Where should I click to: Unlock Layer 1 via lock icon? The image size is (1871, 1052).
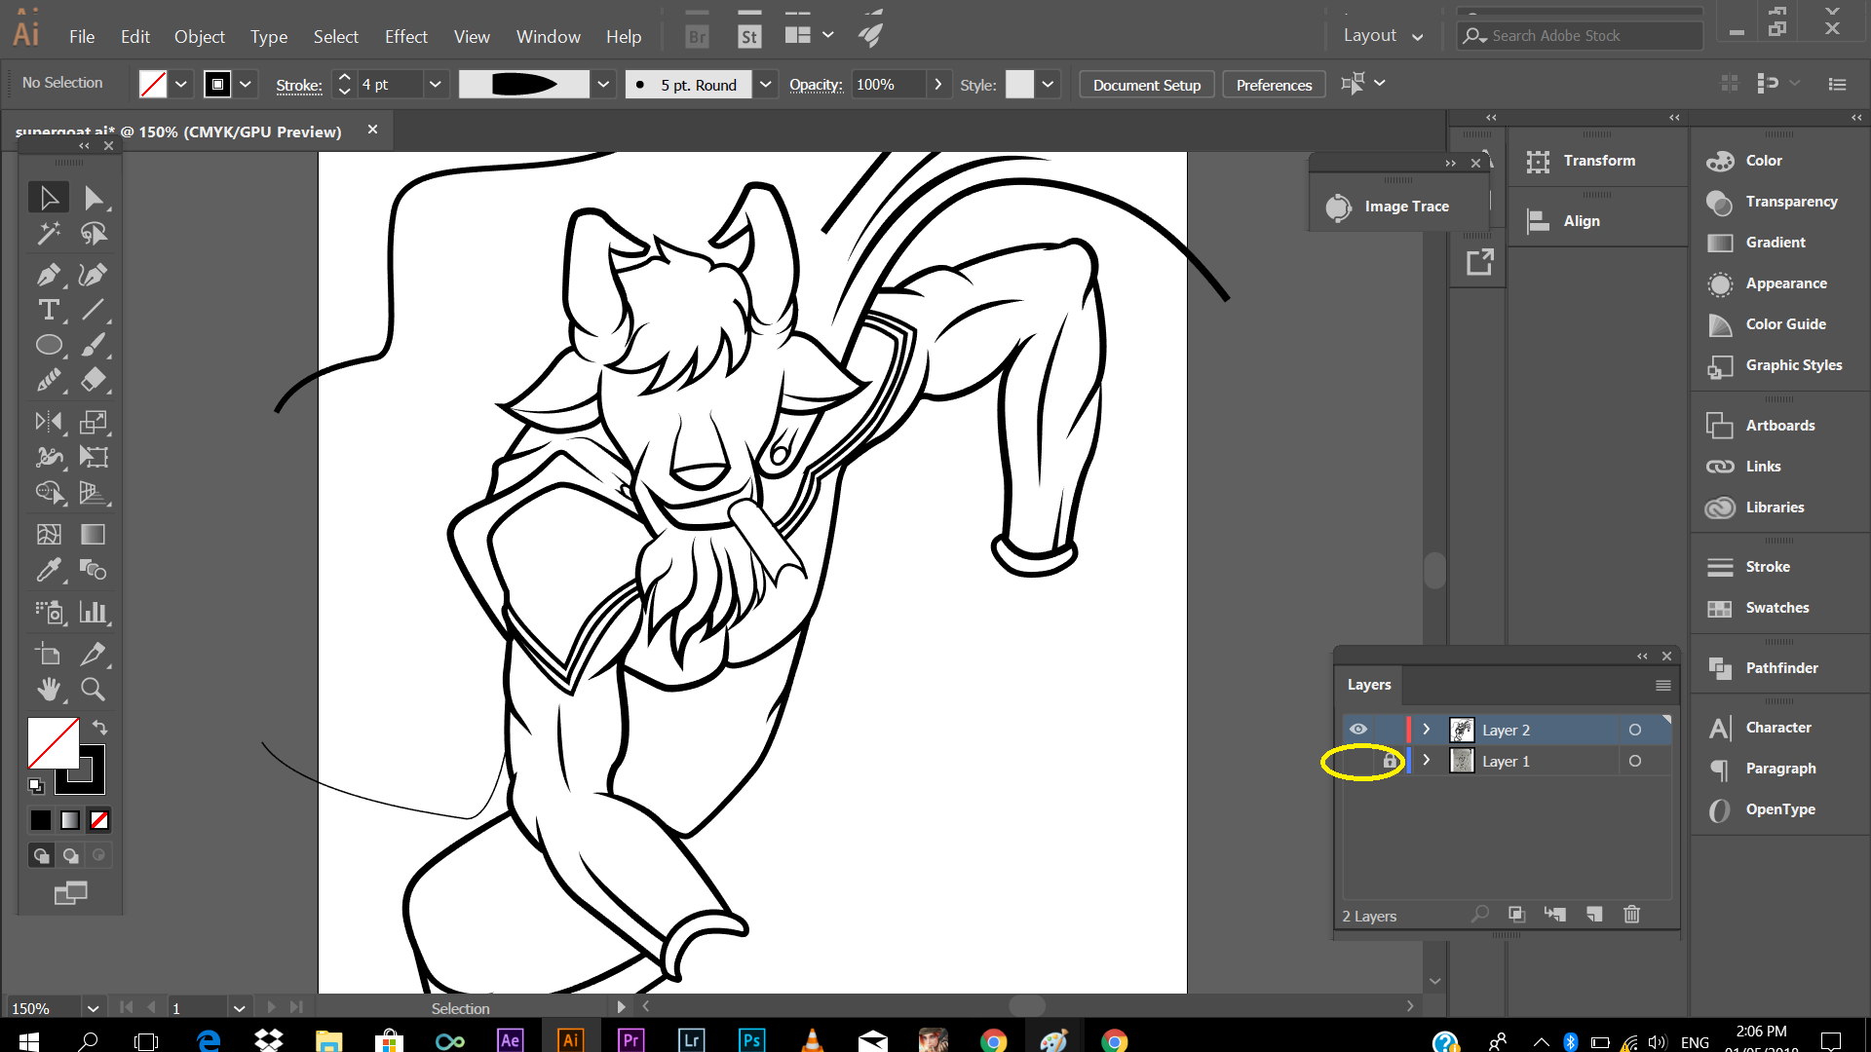click(x=1390, y=762)
